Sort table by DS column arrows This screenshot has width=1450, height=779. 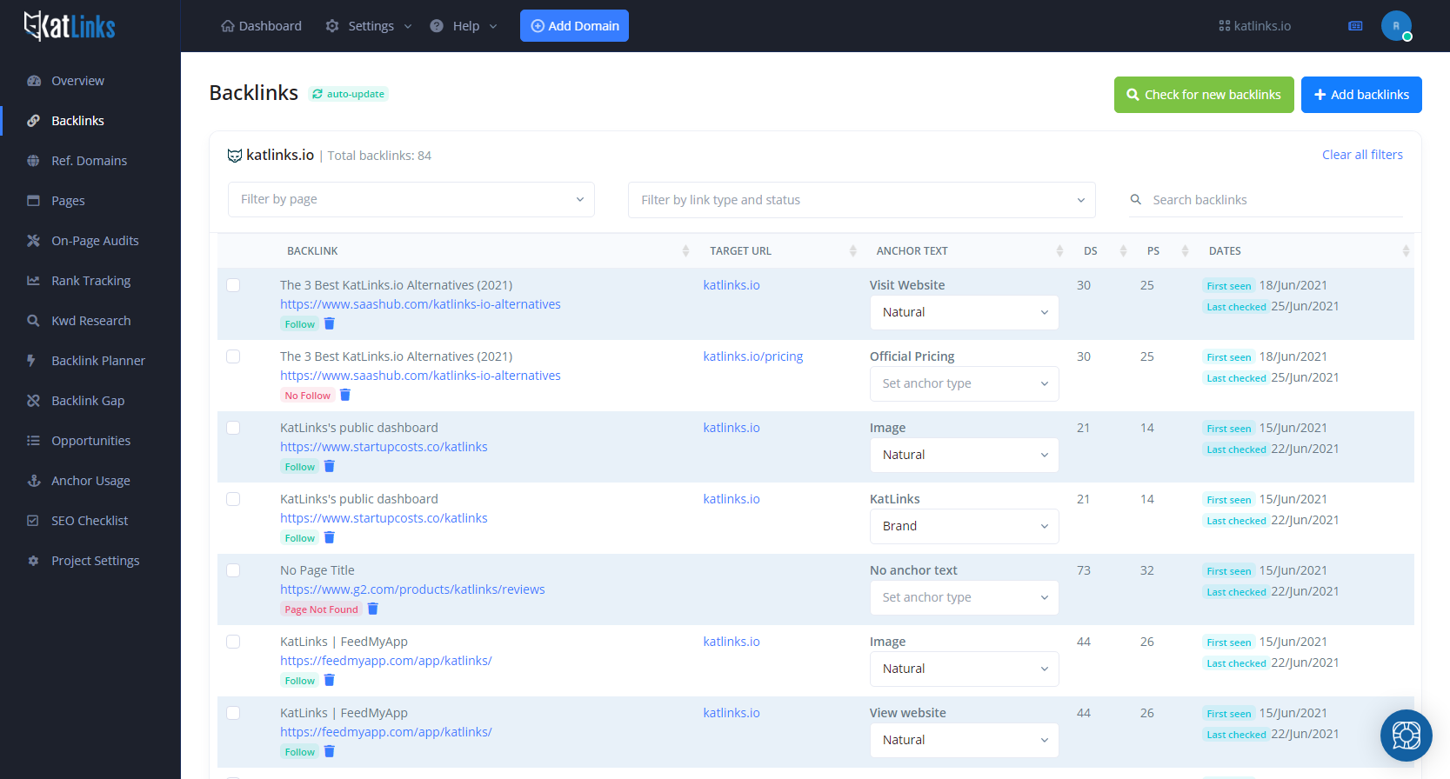click(1123, 251)
